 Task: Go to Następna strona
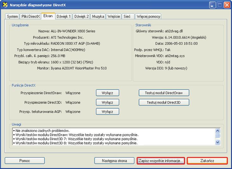tap(114, 161)
